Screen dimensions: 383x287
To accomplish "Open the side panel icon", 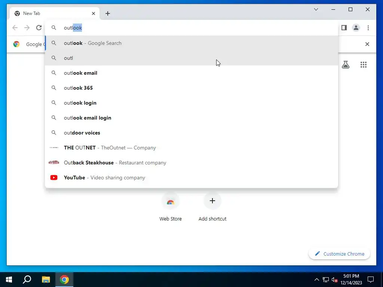I will [x=344, y=28].
